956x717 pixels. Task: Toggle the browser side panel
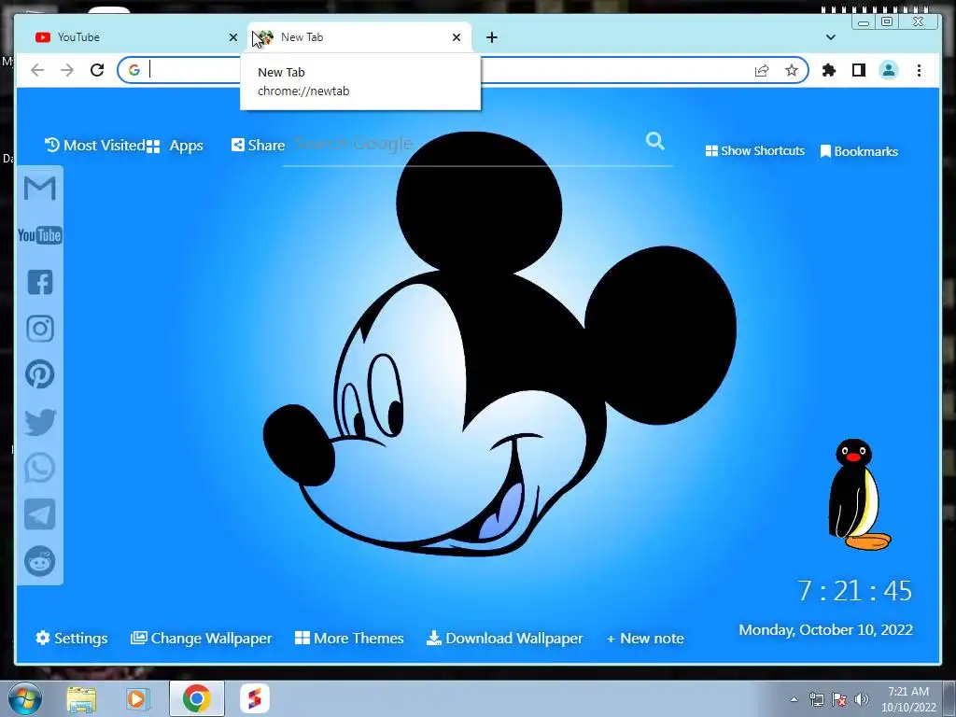(x=859, y=71)
